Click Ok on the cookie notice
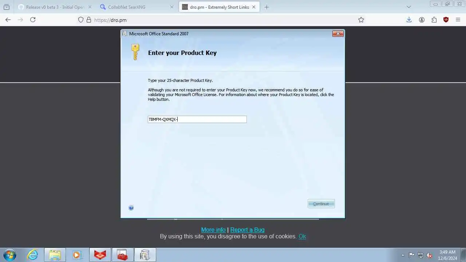The height and width of the screenshot is (262, 466). pos(302,236)
